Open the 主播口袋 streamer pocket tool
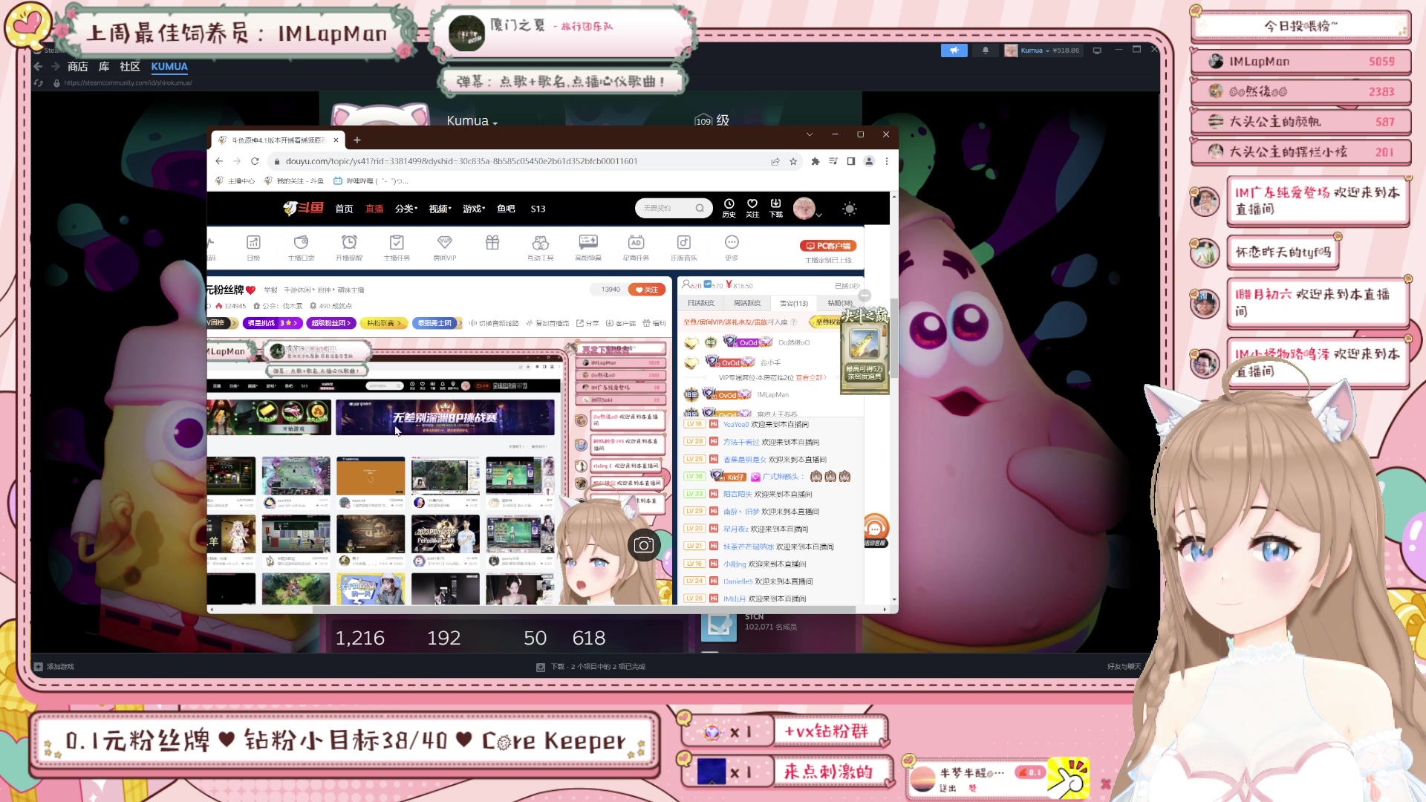The width and height of the screenshot is (1426, 802). point(301,247)
